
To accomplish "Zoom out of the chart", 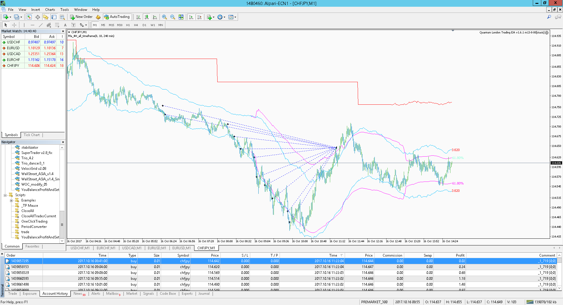I will pos(173,17).
